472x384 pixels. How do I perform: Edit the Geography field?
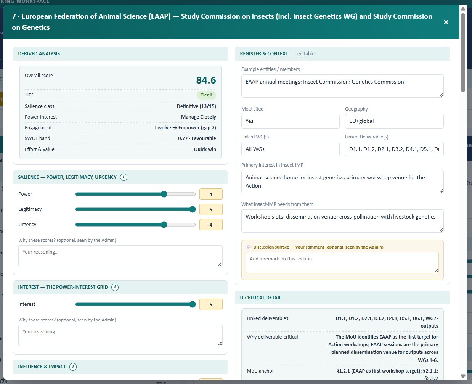[394, 121]
